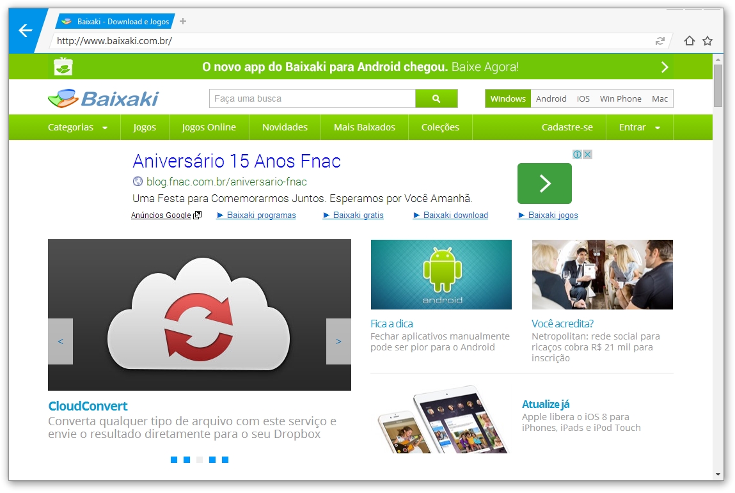Viewport: 735px width, 493px height.
Task: Click the magnifier search button
Action: pyautogui.click(x=436, y=98)
